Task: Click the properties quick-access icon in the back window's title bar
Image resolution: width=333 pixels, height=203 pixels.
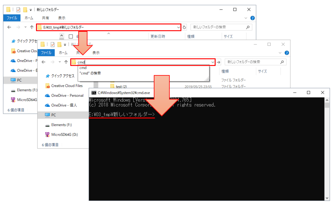Action: (19, 9)
